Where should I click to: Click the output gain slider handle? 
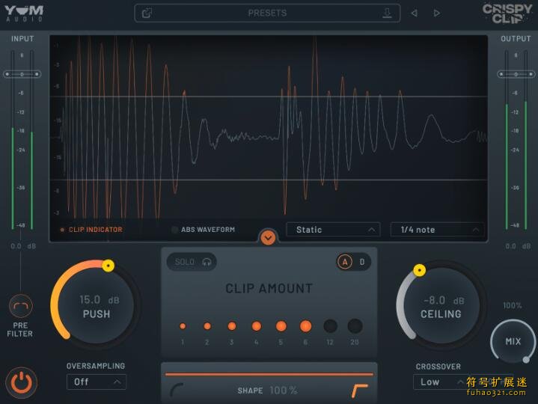click(x=516, y=74)
